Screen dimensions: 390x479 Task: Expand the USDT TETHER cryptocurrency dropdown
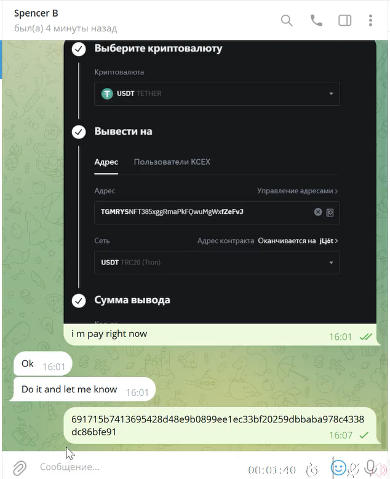(x=217, y=93)
